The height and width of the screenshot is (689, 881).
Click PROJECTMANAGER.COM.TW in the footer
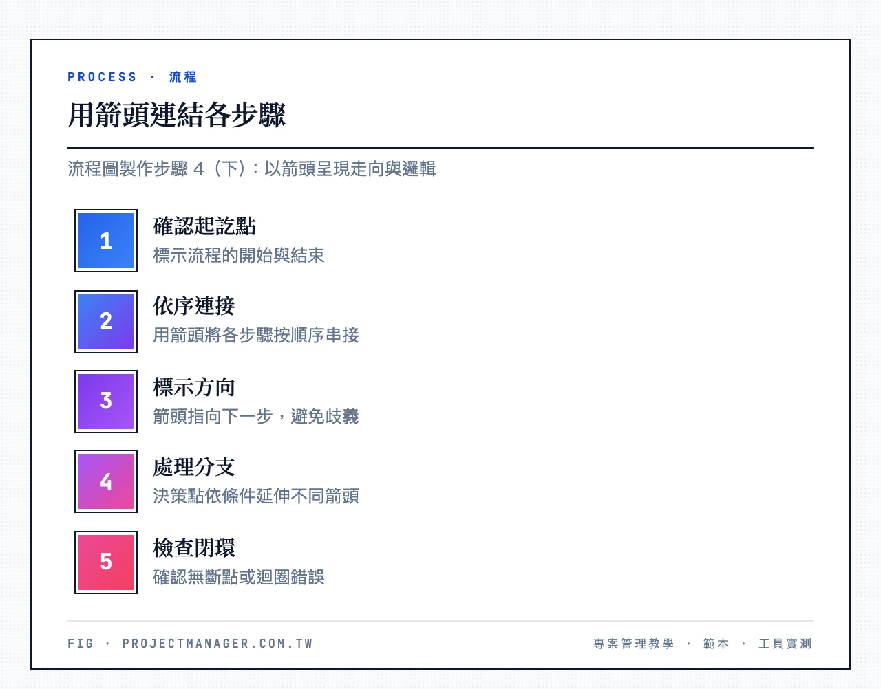217,644
